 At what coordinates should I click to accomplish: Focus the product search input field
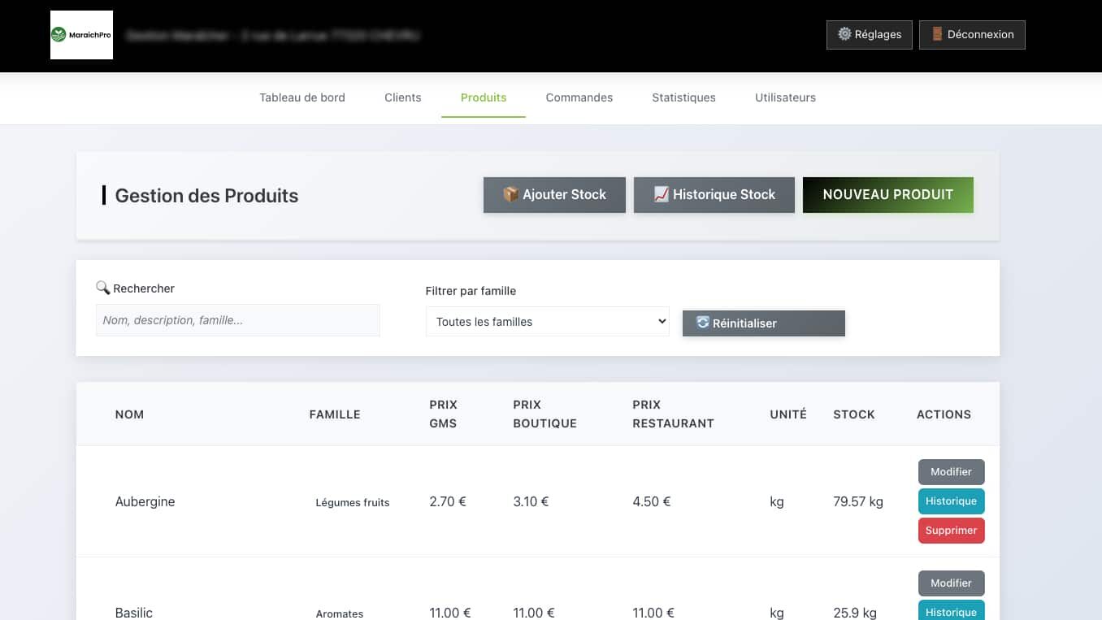pyautogui.click(x=237, y=320)
